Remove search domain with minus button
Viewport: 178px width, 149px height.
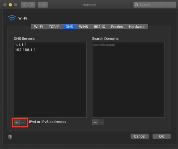101,122
